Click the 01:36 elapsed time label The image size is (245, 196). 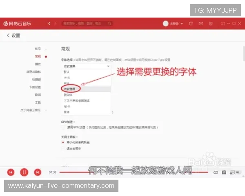pos(53,172)
